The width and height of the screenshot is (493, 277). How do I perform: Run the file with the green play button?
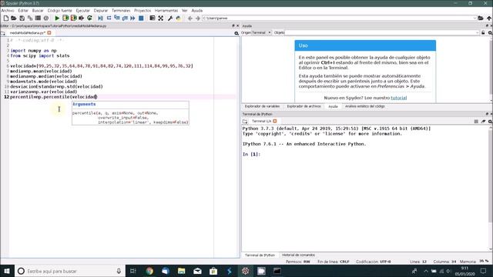point(57,18)
